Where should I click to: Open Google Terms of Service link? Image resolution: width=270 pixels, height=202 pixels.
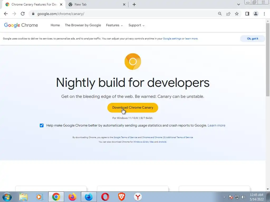(125, 137)
